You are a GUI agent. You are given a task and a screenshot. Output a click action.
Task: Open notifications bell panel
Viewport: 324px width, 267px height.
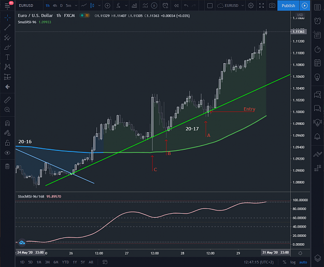click(317, 136)
